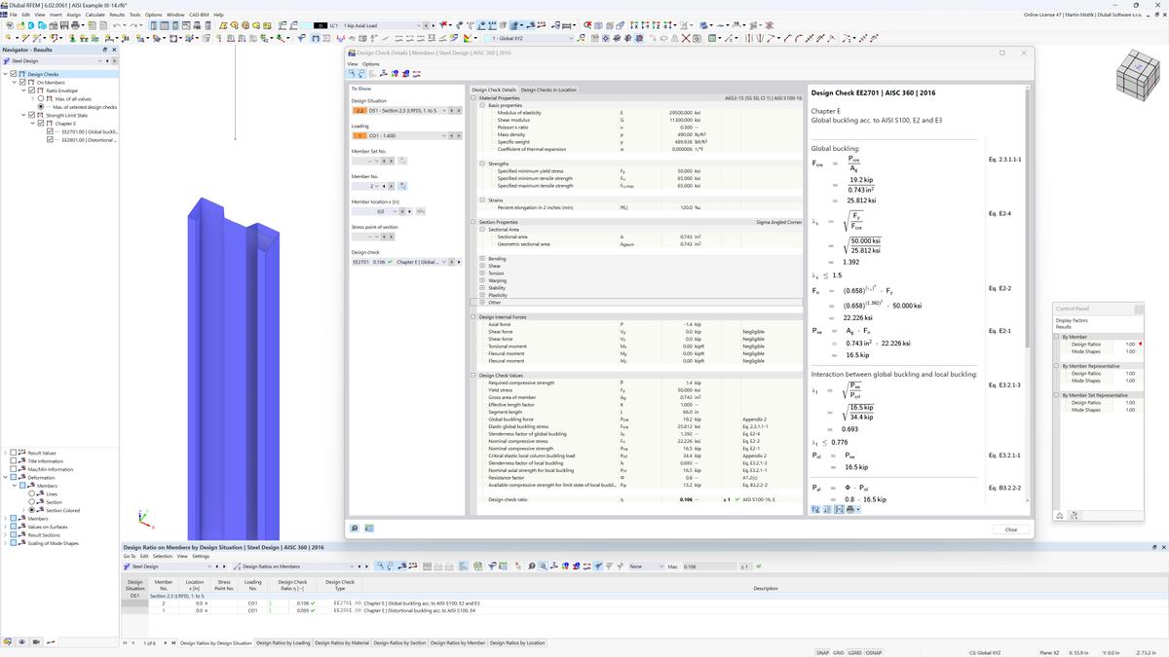Switch to Design Checks in Location tab

(548, 90)
